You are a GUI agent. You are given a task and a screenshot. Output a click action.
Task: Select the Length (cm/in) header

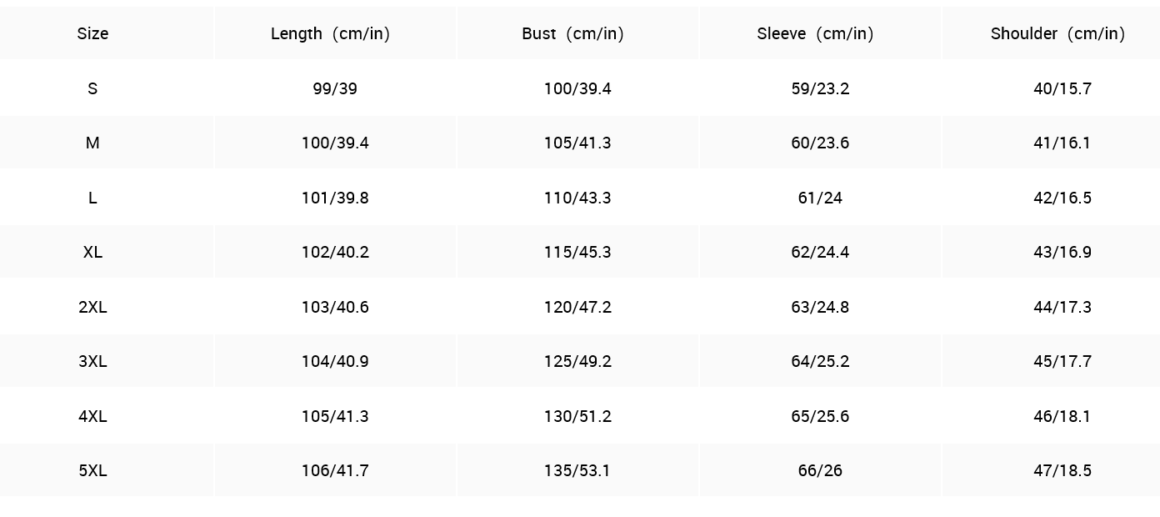(x=331, y=33)
